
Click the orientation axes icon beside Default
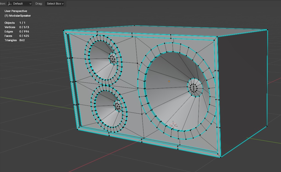pos(10,4)
